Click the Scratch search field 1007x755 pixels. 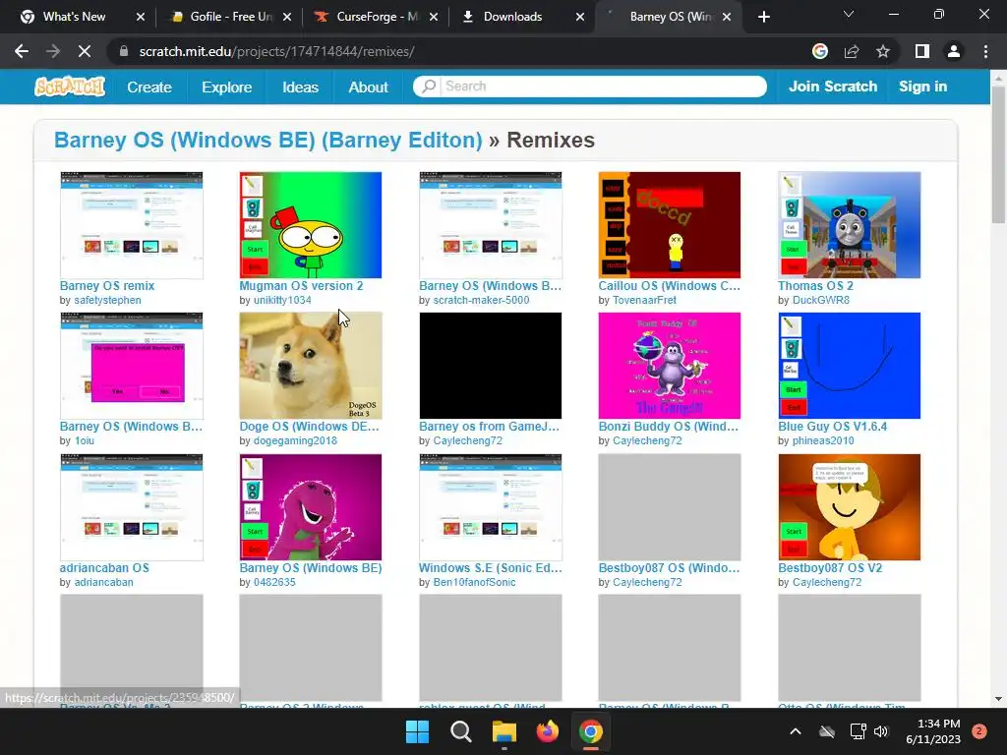590,87
